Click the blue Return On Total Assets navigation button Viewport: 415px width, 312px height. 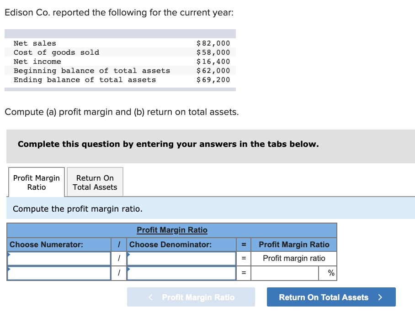point(331,297)
